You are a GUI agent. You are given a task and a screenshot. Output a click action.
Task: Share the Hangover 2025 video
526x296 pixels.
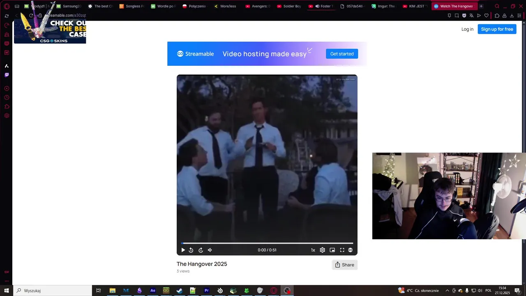tap(344, 265)
